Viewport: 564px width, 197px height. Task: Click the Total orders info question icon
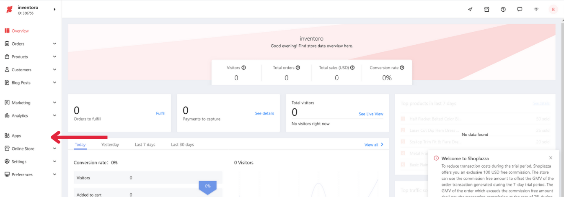[298, 67]
